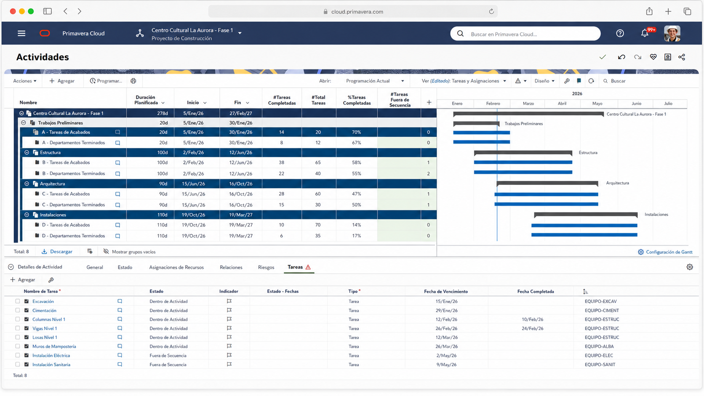Open the hamburger main menu
Screen dimensions: 704x396
[x=21, y=33]
